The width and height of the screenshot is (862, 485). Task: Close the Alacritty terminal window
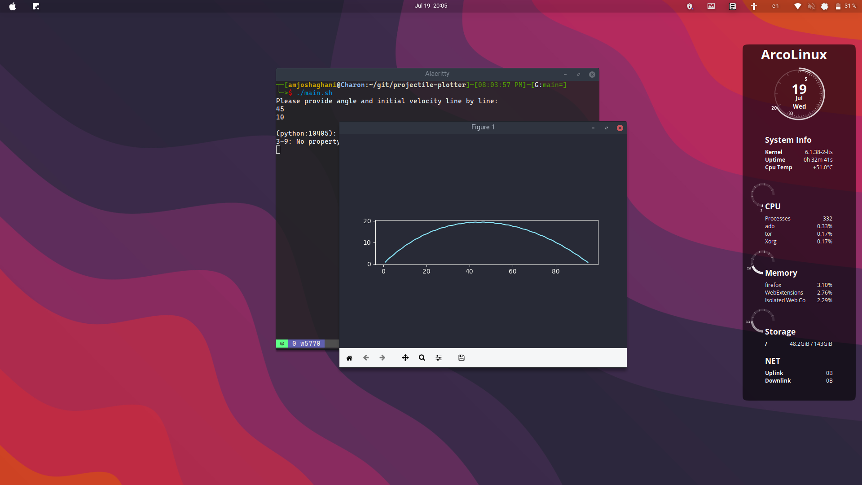click(592, 75)
